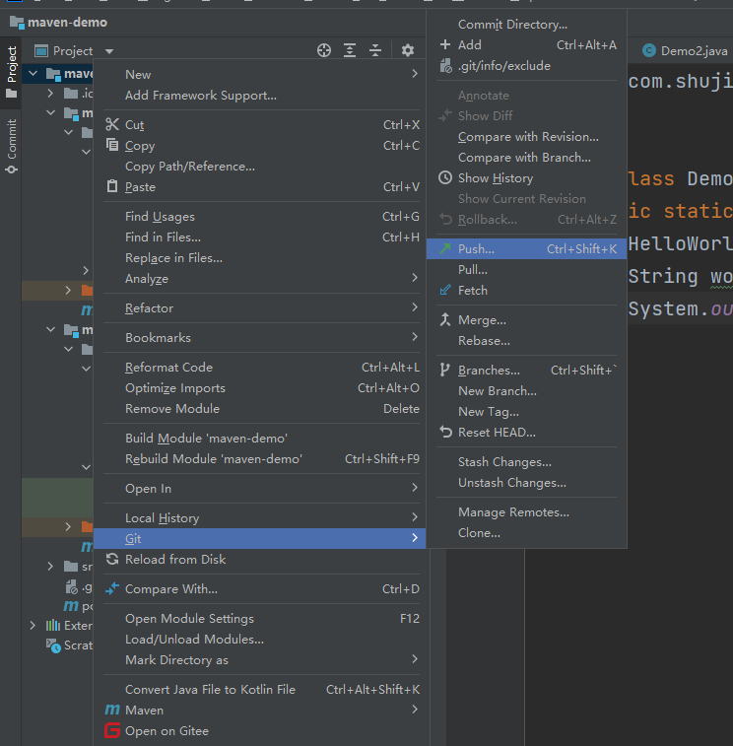Choose Convert Java File to Kotlin File
Viewport: 733px width, 746px height.
[x=262, y=689]
